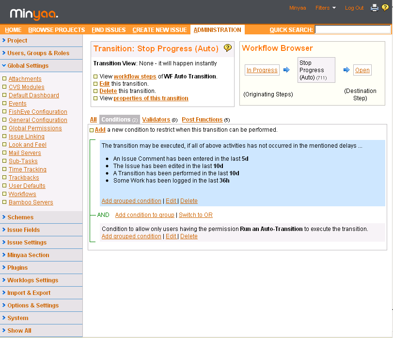Click Switch to OR link
Screen dimensions: 393x338
tap(196, 215)
